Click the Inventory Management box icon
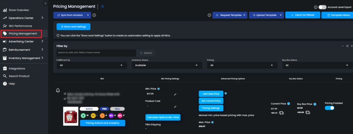The image size is (353, 134). point(5,58)
